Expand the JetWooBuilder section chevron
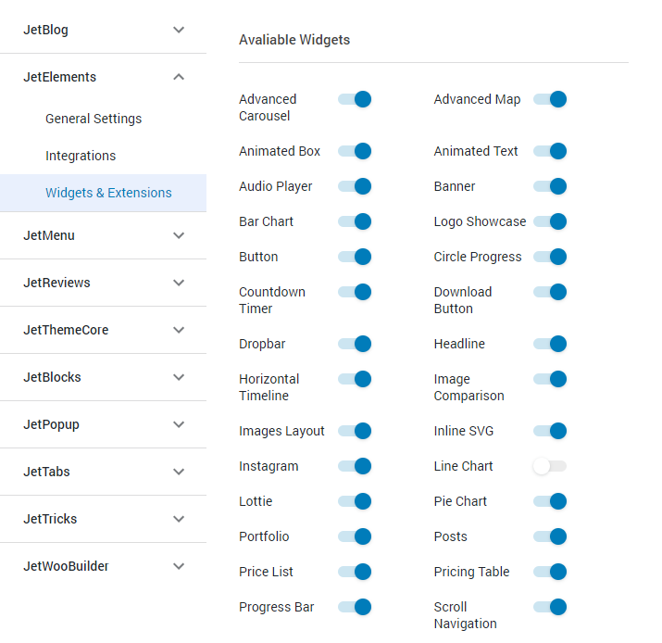 click(x=179, y=566)
